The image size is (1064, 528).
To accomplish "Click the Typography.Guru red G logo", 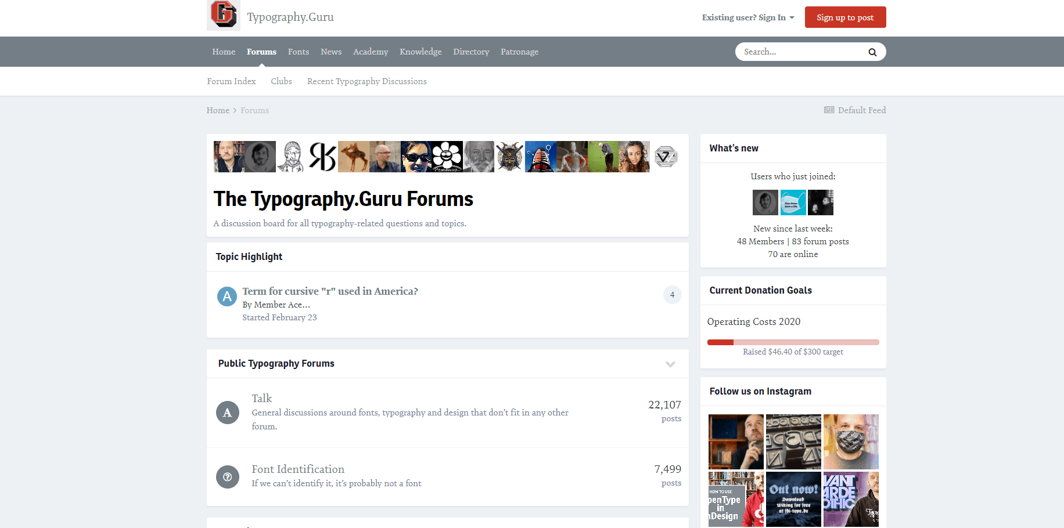I will pos(224,15).
